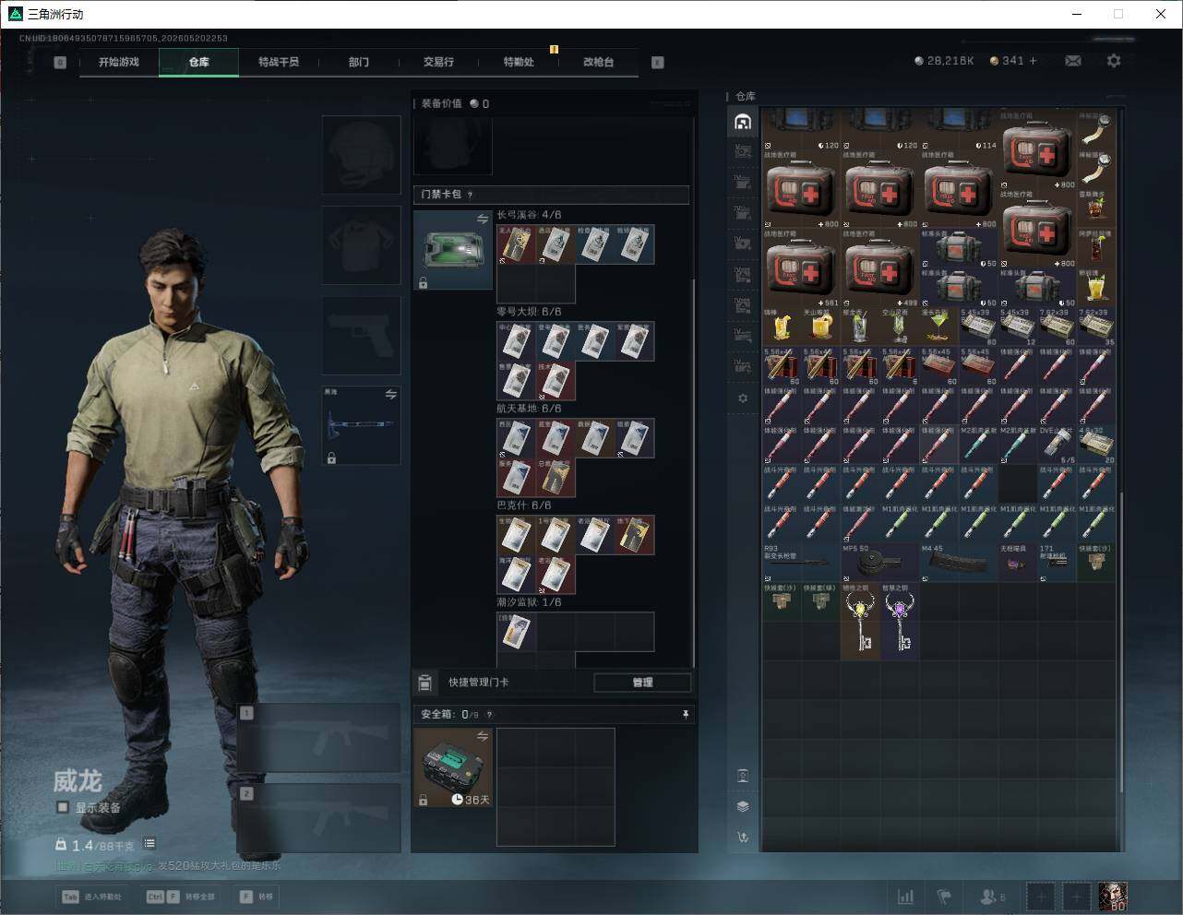Click the DVE item showing 5/5

click(1058, 445)
